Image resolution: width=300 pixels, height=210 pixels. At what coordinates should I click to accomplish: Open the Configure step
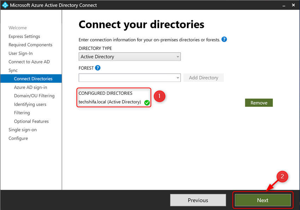point(18,138)
